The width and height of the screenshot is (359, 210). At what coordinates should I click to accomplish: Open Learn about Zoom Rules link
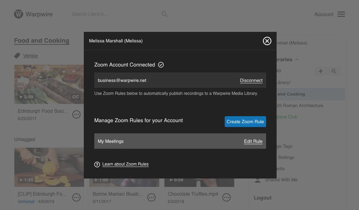125,164
